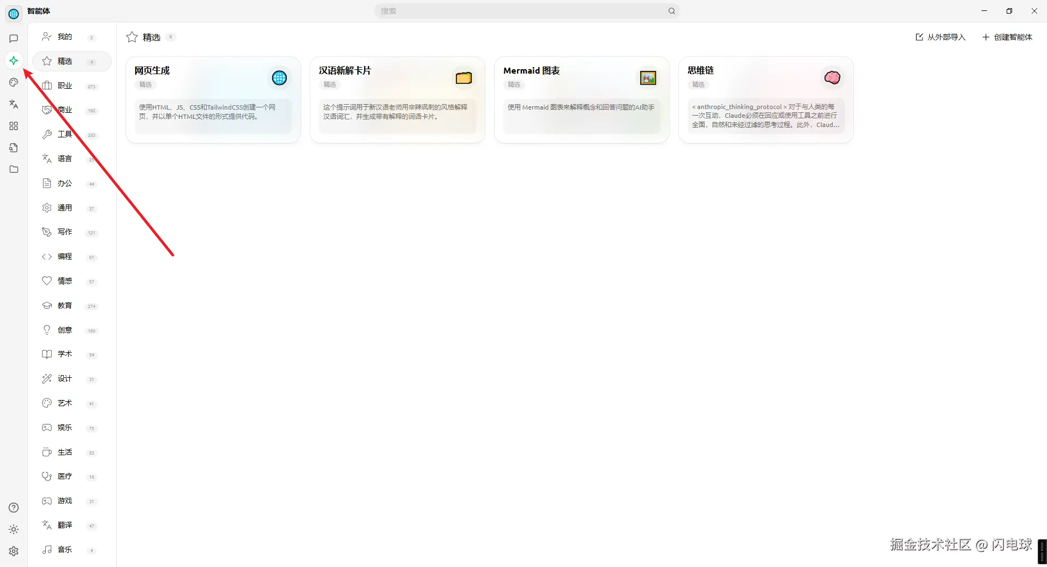Open the notes icon in the left rail
This screenshot has height=567, width=1047.
pyautogui.click(x=14, y=148)
